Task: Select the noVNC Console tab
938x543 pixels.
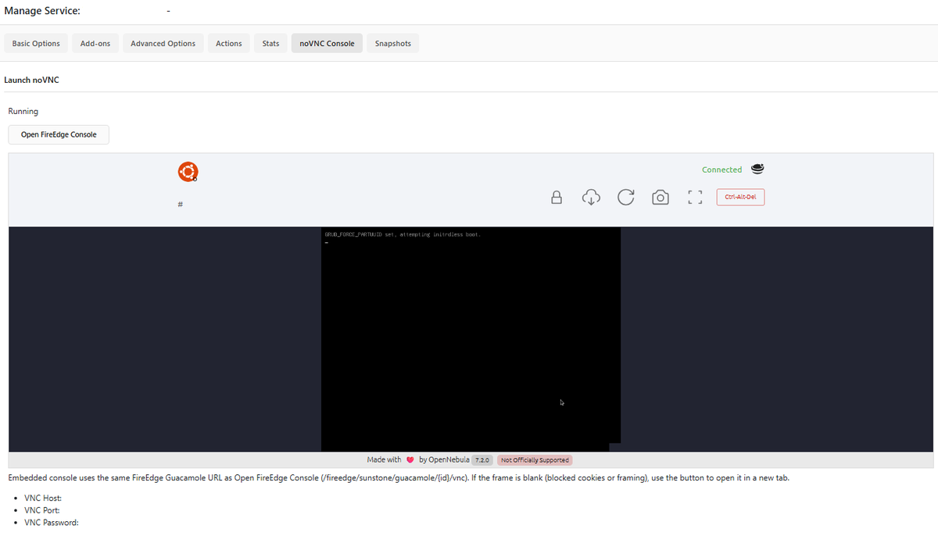Action: coord(327,43)
